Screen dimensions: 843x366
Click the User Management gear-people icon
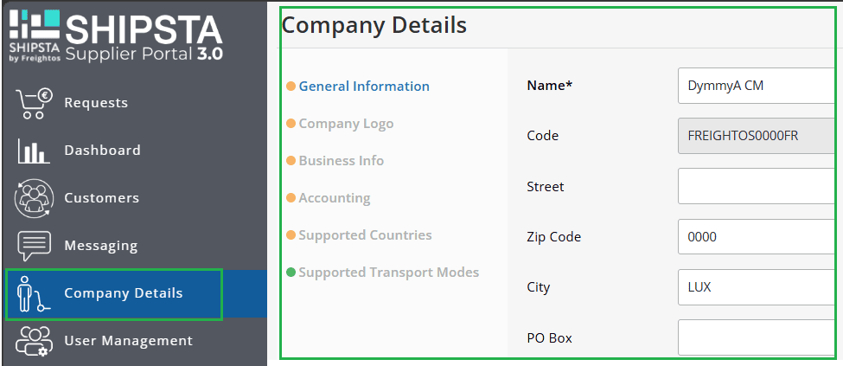(x=34, y=341)
